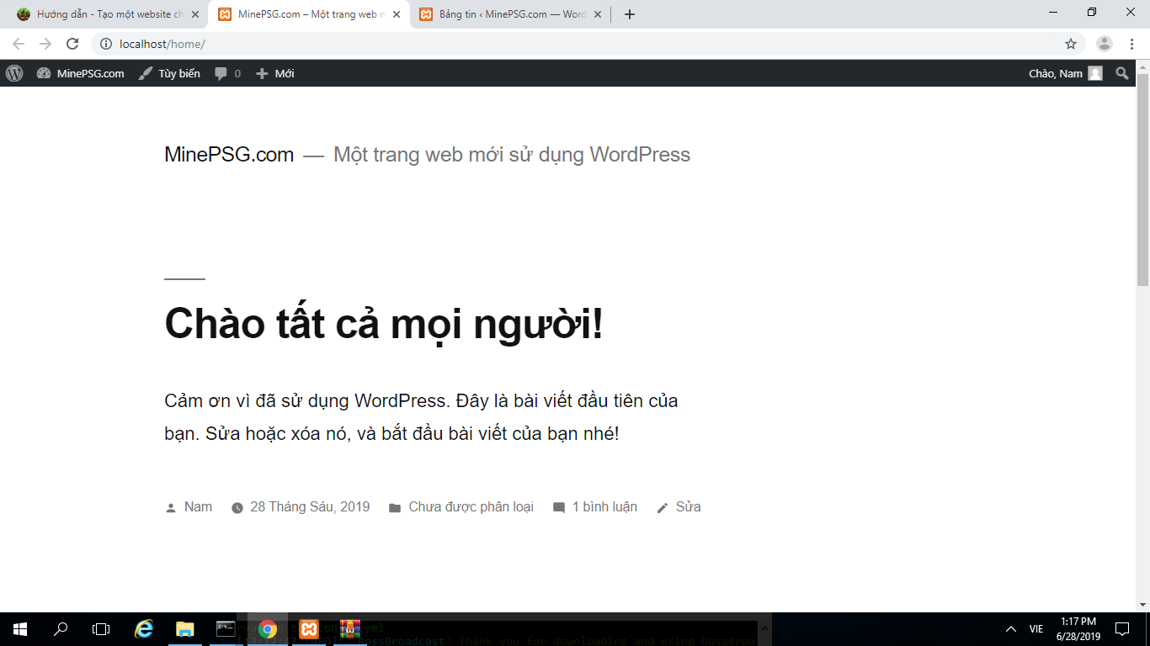Click the post date '28 Tháng Sáu, 2019'
This screenshot has width=1150, height=646.
pos(310,507)
